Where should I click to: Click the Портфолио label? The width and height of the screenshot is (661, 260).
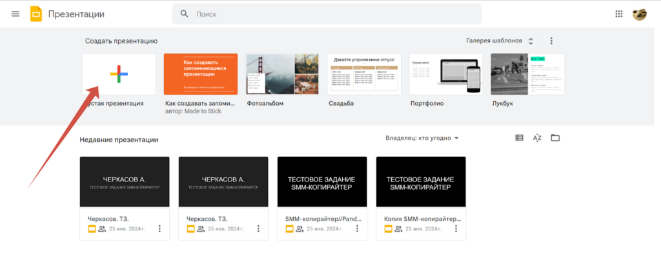pyautogui.click(x=427, y=104)
